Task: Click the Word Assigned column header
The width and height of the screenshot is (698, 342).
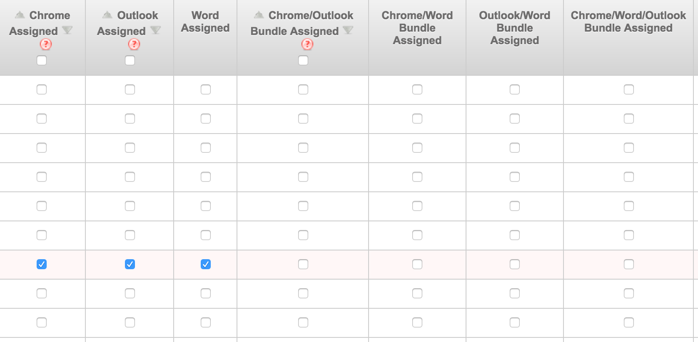Action: click(205, 22)
